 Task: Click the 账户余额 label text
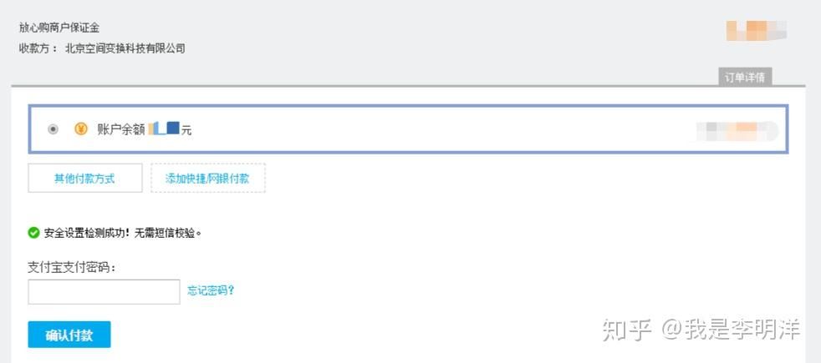click(x=120, y=129)
